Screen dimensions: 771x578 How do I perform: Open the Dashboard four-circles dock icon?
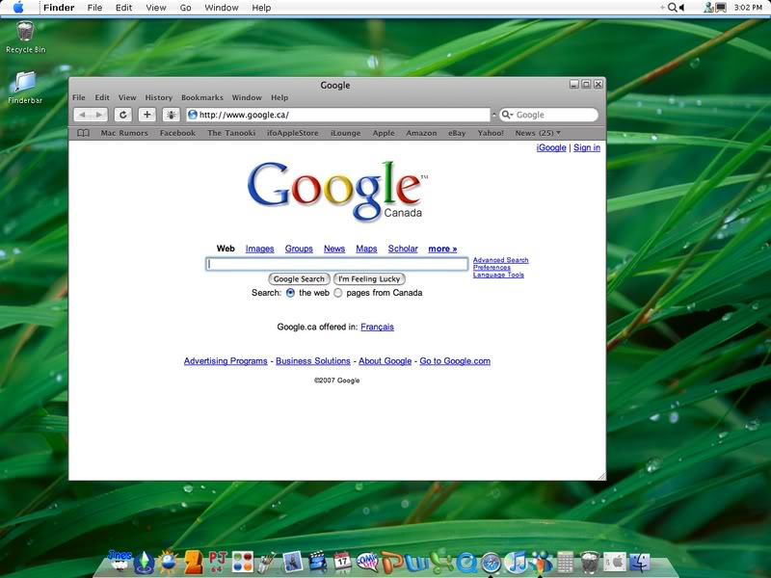[x=243, y=562]
